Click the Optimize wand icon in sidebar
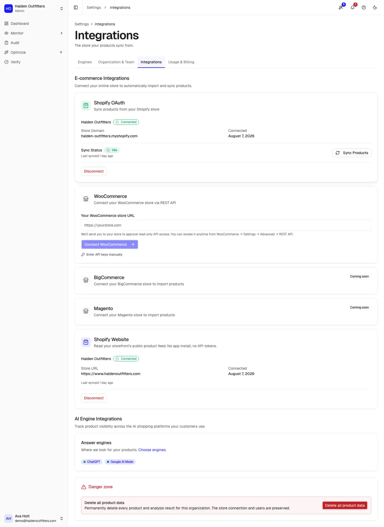 (x=6, y=53)
